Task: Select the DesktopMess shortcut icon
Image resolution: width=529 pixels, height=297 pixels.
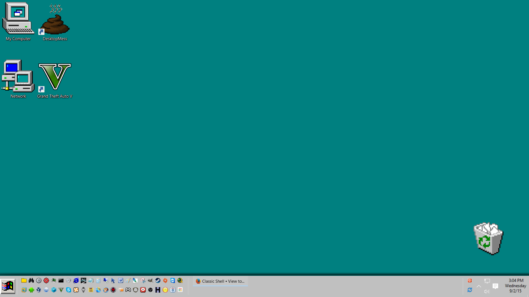Action: 55,23
